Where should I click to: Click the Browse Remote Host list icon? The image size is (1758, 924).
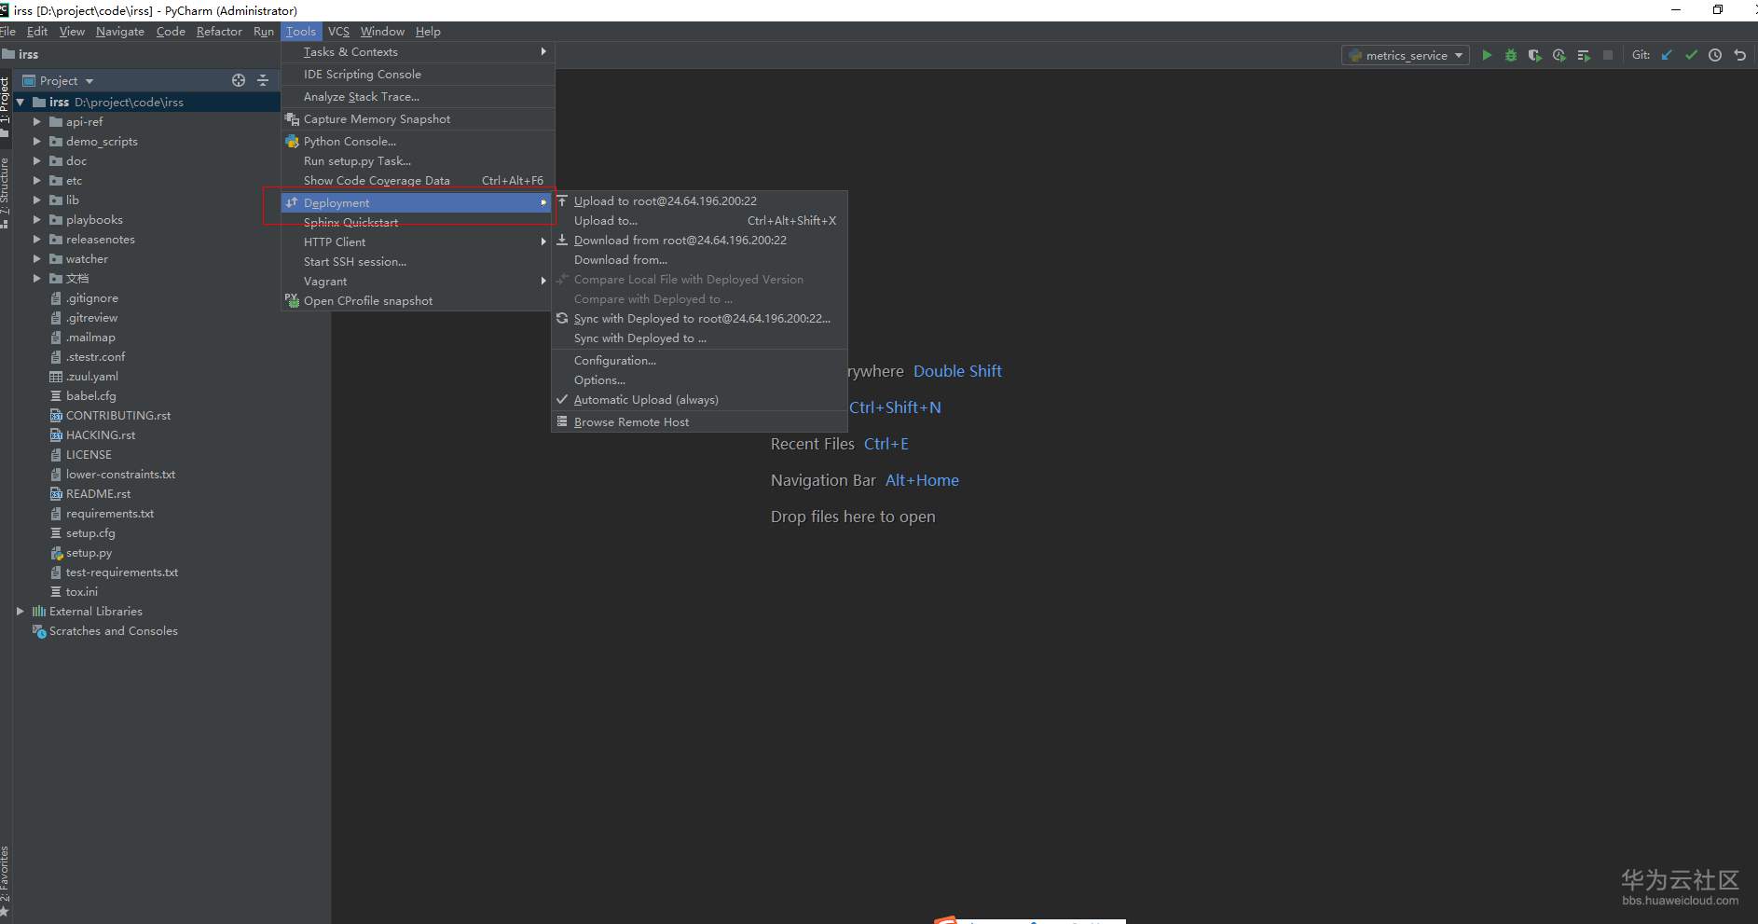point(562,421)
